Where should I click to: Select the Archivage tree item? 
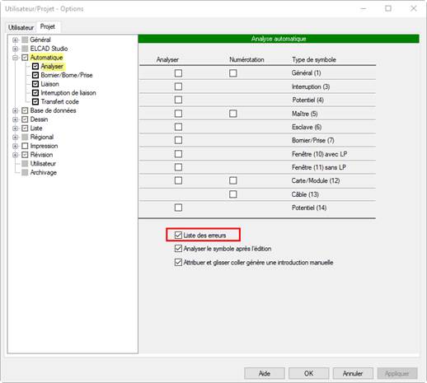[44, 172]
